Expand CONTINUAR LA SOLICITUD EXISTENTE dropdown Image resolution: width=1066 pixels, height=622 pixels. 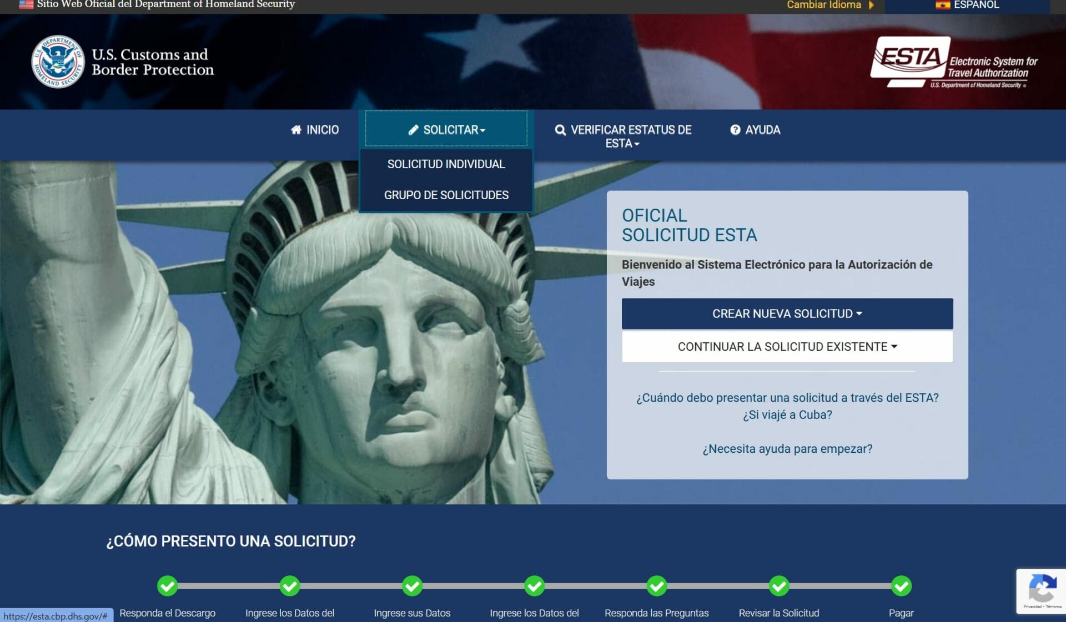point(787,347)
